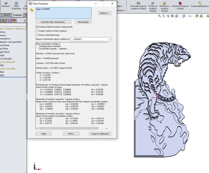209x173 pixels.
Task: Open View Orientation dropdown arrow
Action: [x=180, y=16]
